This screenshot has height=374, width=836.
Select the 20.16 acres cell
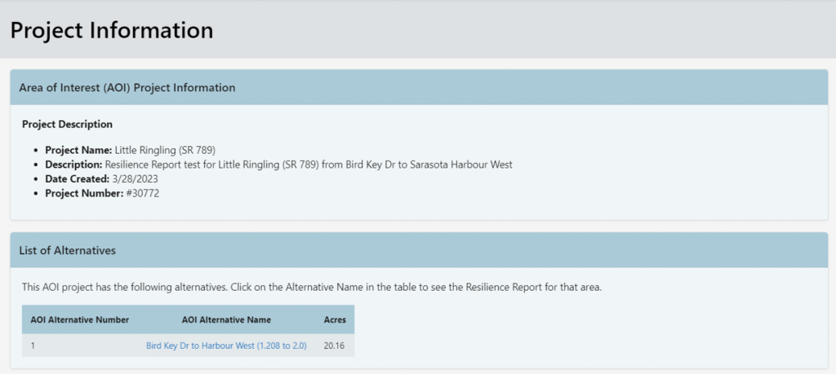coord(333,345)
